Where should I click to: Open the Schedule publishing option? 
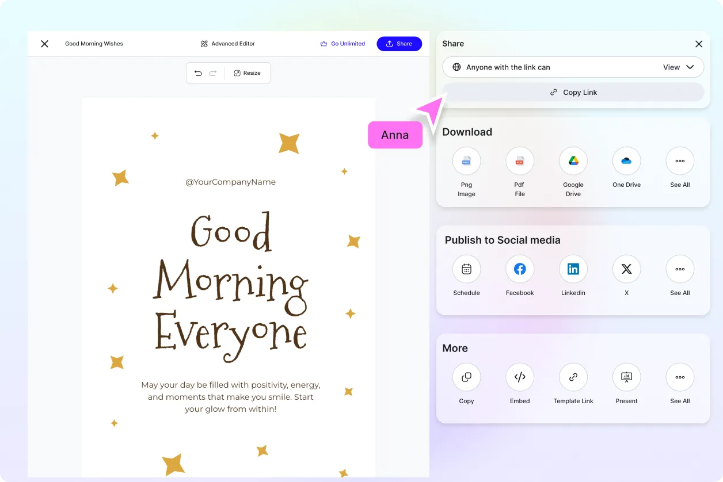(466, 269)
